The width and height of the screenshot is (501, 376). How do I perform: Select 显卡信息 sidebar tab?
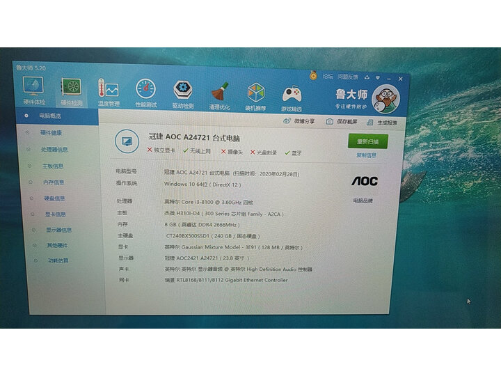(x=55, y=214)
